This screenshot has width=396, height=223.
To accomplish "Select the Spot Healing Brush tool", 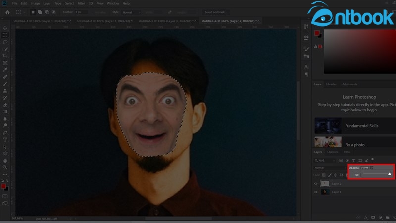I will tap(5, 77).
